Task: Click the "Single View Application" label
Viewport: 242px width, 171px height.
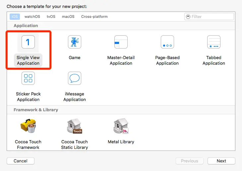Action: (28, 60)
